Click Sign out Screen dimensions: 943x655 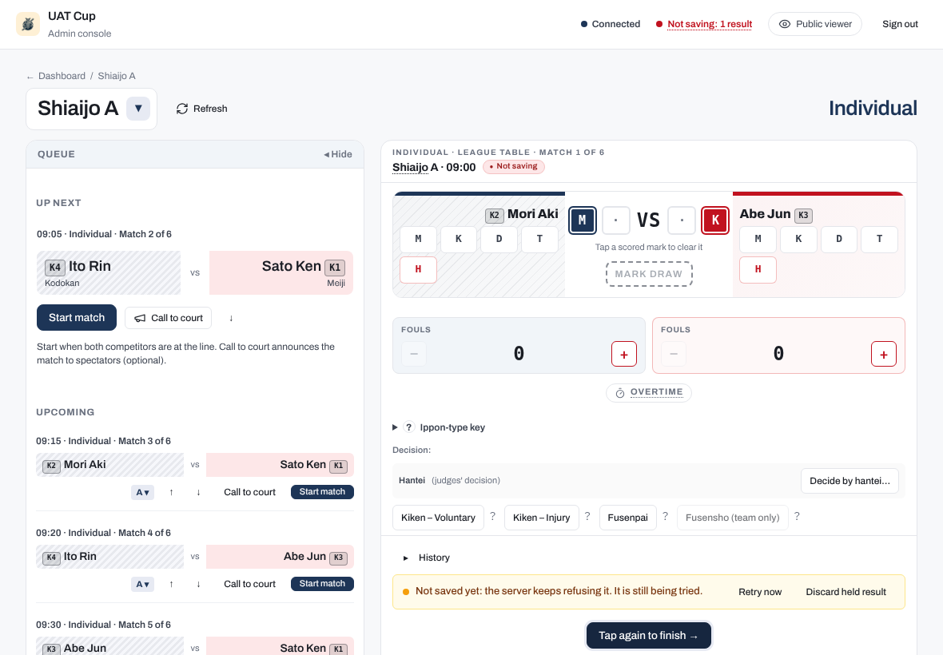(x=900, y=24)
